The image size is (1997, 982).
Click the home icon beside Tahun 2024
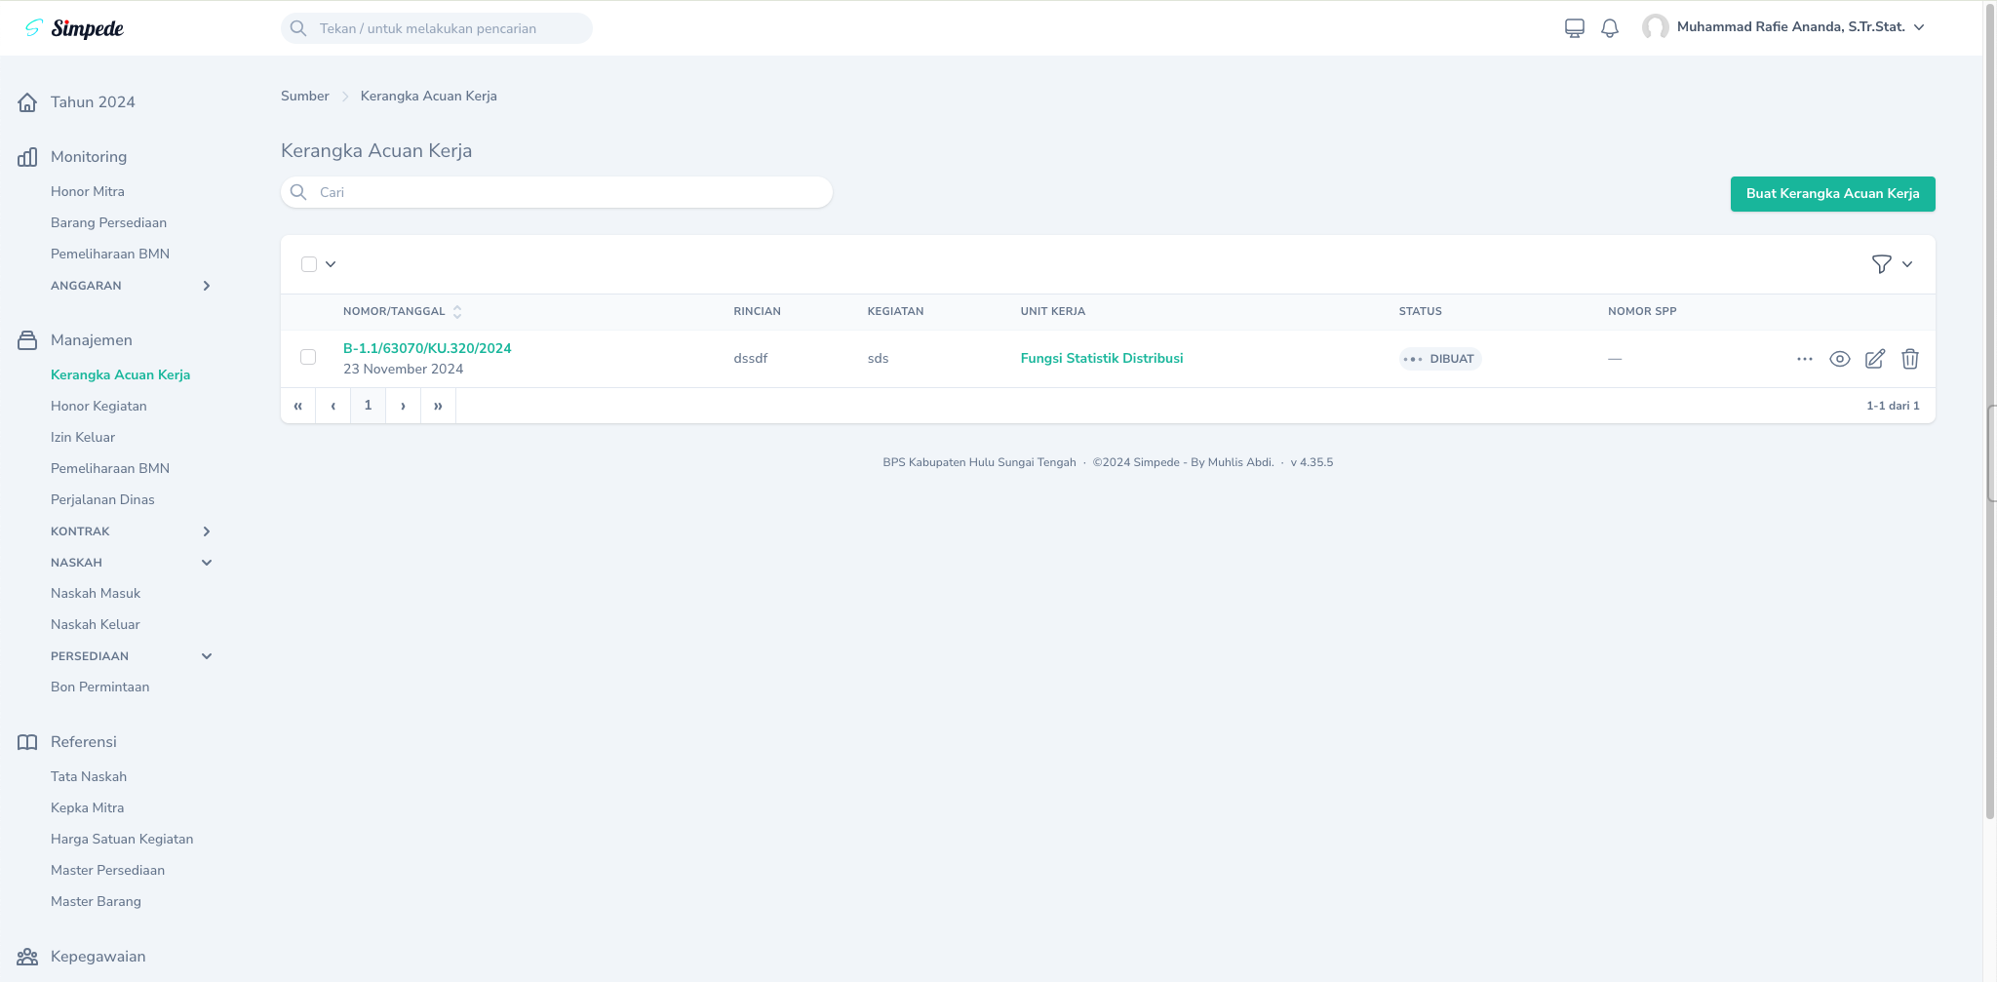coord(27,102)
